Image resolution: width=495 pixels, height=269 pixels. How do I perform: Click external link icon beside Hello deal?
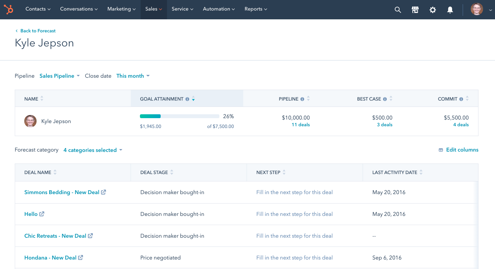click(x=42, y=214)
